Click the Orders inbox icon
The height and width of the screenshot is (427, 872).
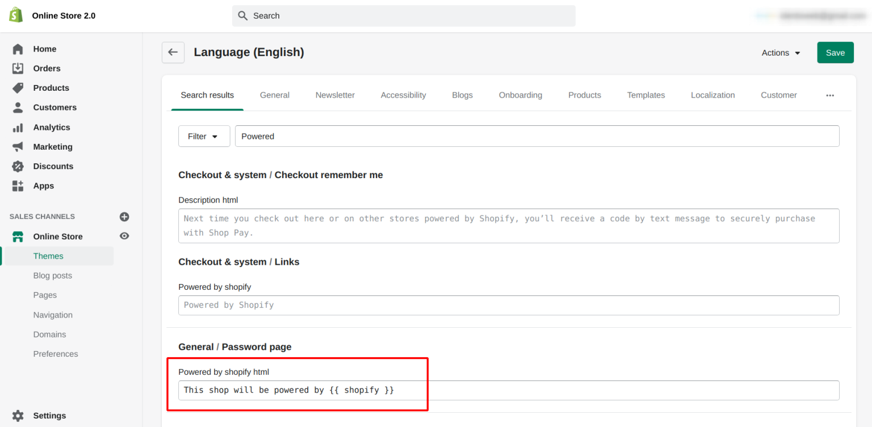pos(18,69)
